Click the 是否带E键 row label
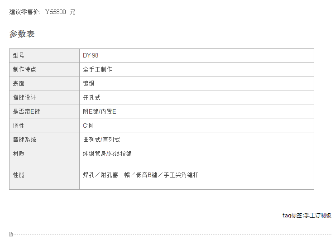The height and width of the screenshot is (245, 335). [44, 112]
